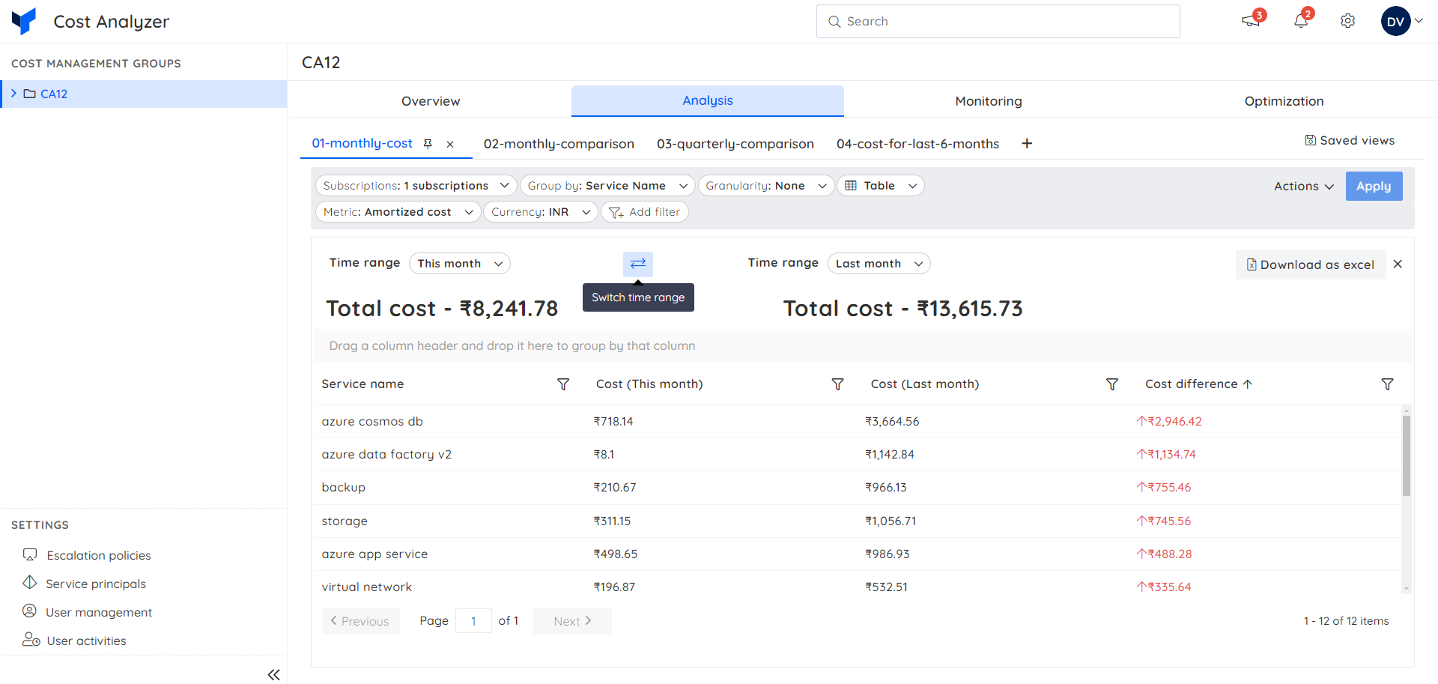Click the User management person icon
This screenshot has height=684, width=1438.
click(x=29, y=611)
